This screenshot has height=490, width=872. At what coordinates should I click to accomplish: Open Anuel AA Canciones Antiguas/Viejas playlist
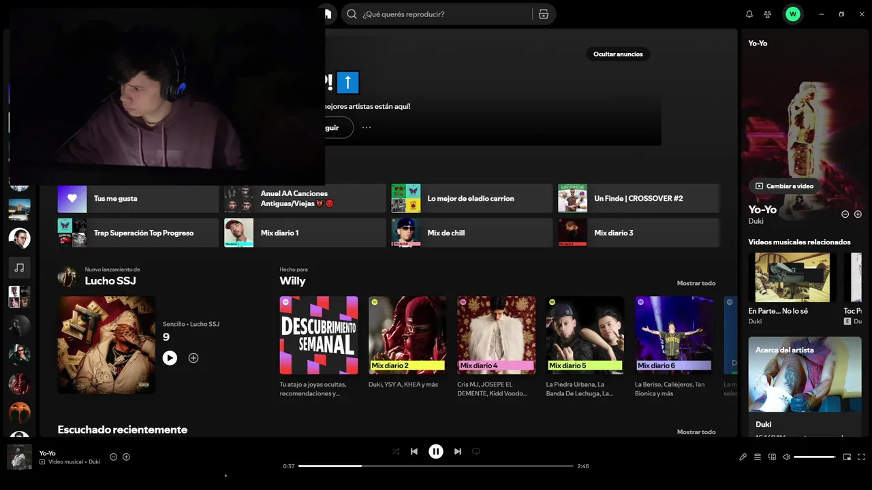tap(305, 199)
